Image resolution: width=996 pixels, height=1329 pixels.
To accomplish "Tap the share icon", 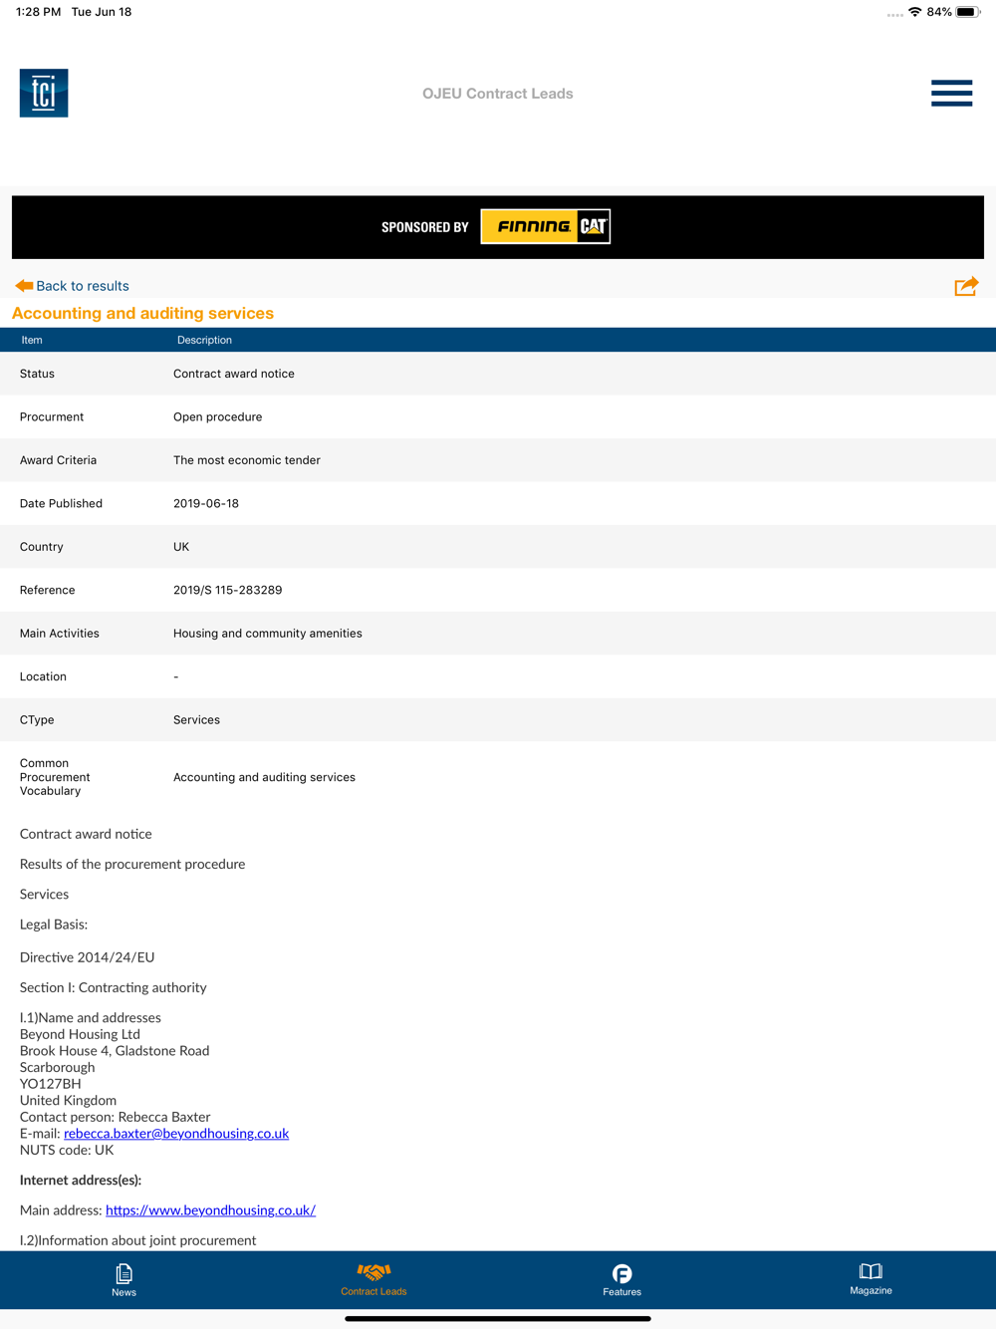I will (966, 287).
